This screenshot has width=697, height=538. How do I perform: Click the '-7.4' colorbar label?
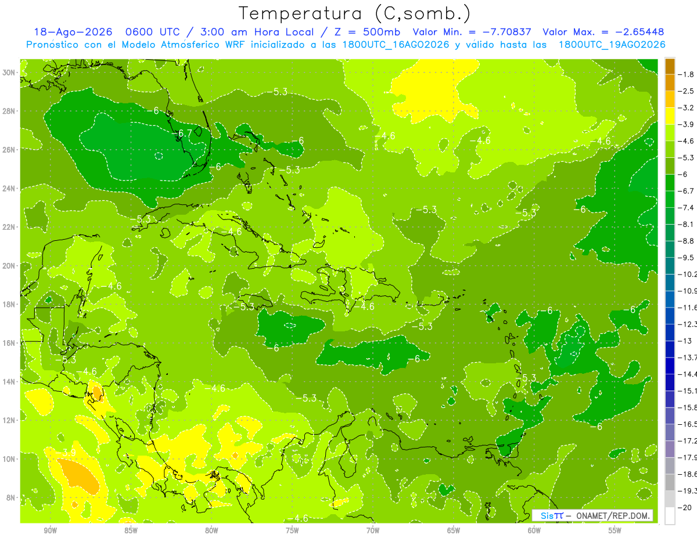tap(686, 207)
